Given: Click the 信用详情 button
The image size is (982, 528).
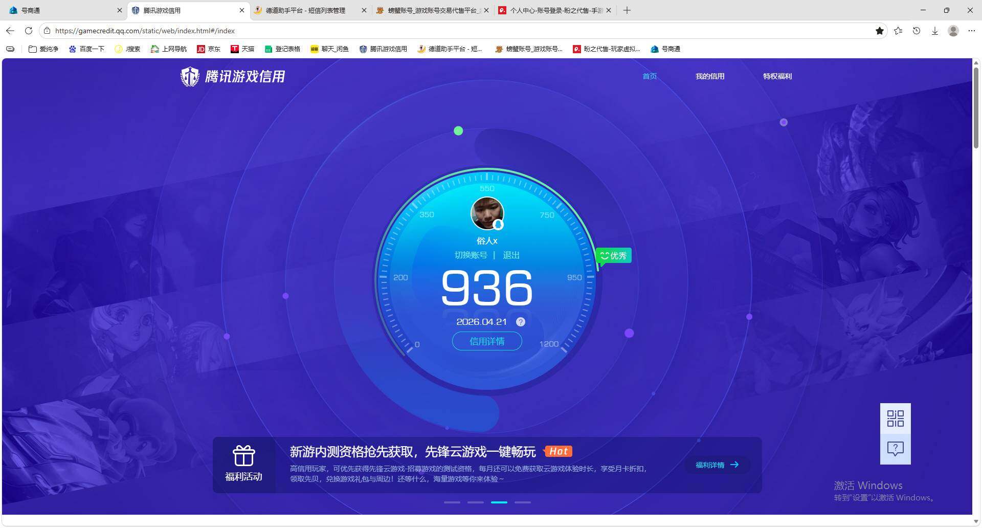Looking at the screenshot, I should (x=487, y=341).
